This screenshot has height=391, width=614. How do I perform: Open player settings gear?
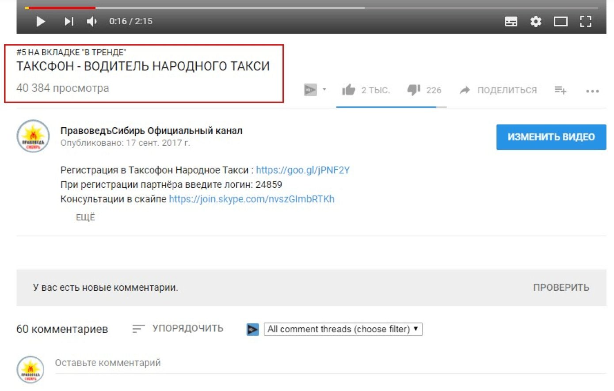(536, 21)
